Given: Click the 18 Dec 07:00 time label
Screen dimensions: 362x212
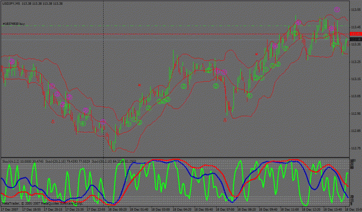Looking at the screenshot, I should [x=225, y=210].
